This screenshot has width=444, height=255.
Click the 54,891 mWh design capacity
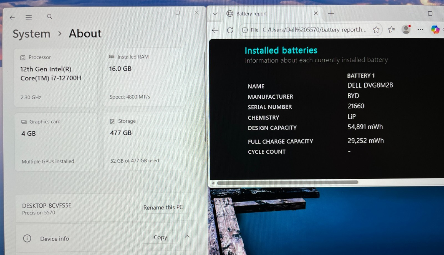pos(365,127)
